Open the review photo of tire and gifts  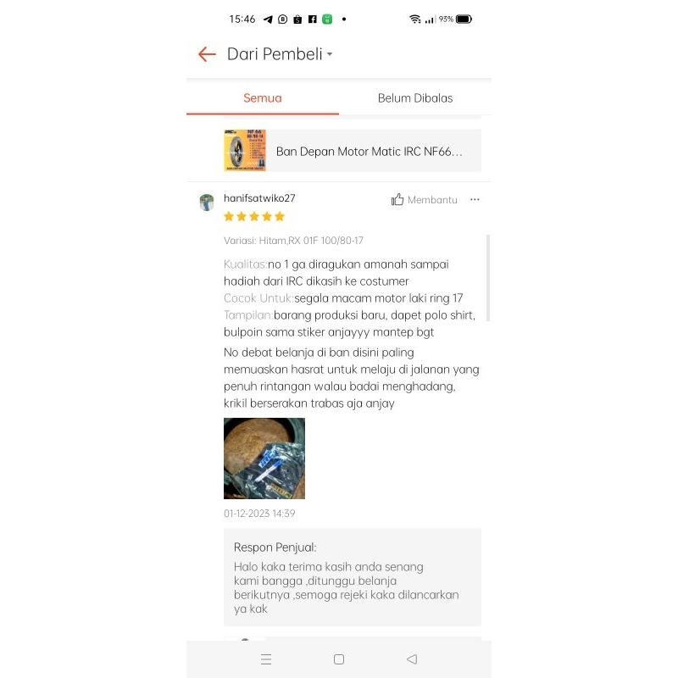(264, 458)
